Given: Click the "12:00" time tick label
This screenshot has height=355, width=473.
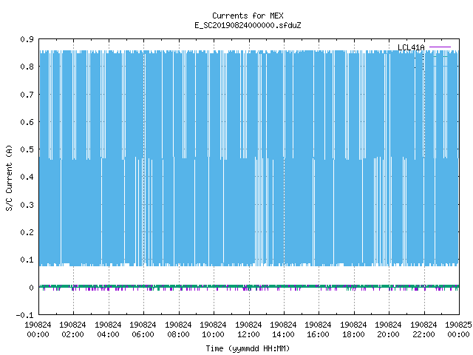Looking at the screenshot, I should coord(248,334).
